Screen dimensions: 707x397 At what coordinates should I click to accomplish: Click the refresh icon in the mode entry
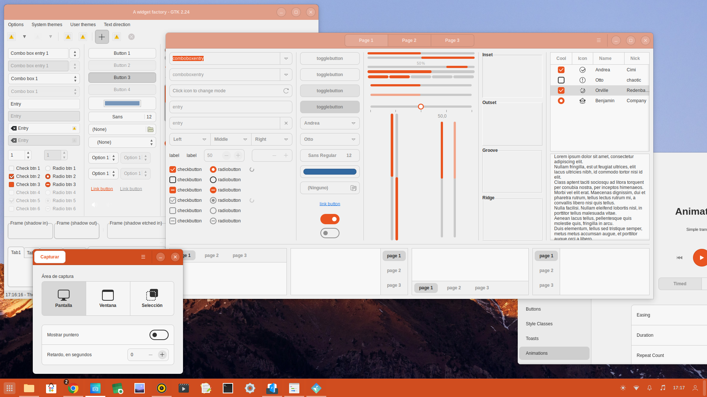coord(286,91)
